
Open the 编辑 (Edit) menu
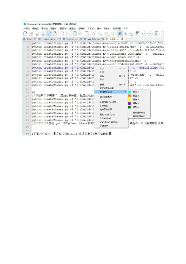(35, 29)
